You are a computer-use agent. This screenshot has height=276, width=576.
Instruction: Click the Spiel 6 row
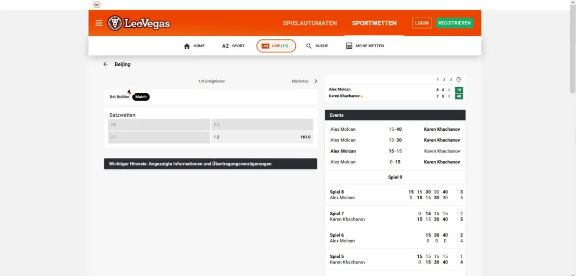(395, 238)
